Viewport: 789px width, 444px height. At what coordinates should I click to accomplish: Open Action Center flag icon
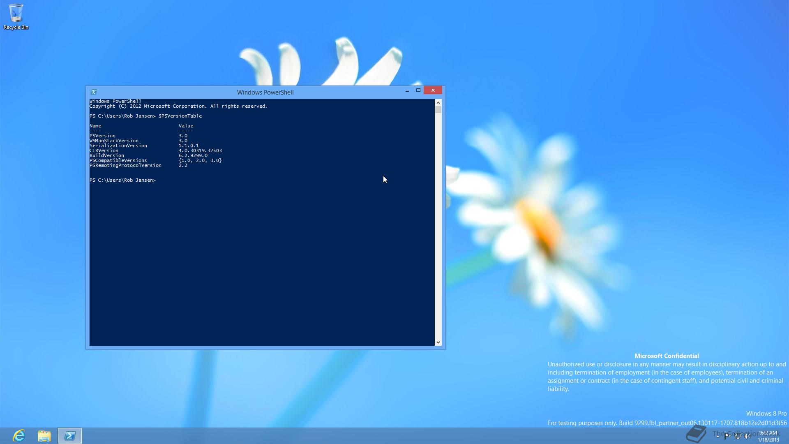[x=727, y=436]
